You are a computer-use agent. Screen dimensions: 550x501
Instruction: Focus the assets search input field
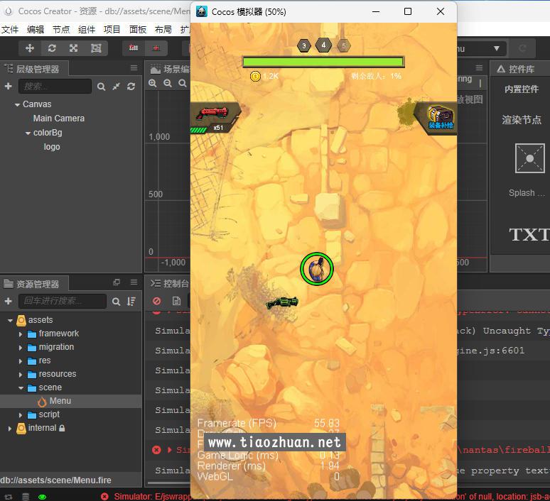[63, 301]
